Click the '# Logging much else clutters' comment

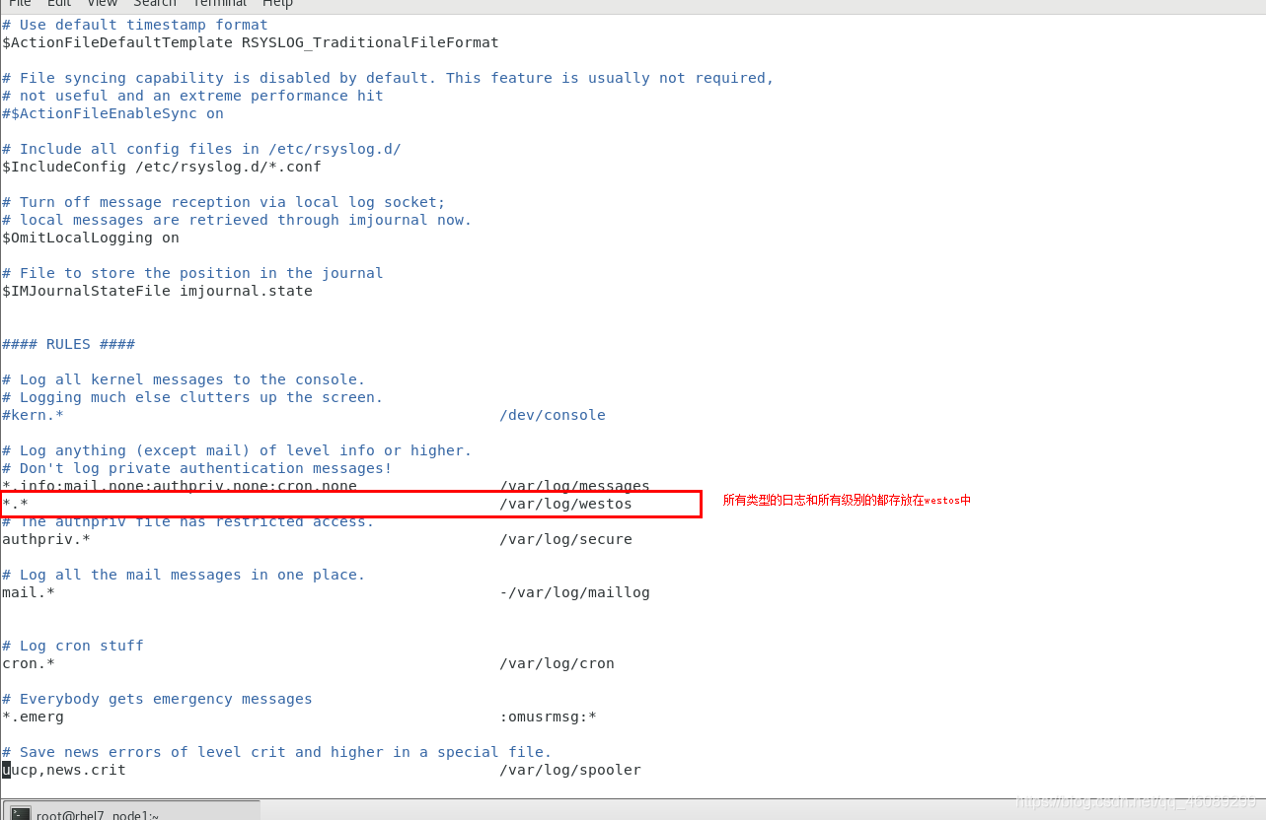point(192,397)
